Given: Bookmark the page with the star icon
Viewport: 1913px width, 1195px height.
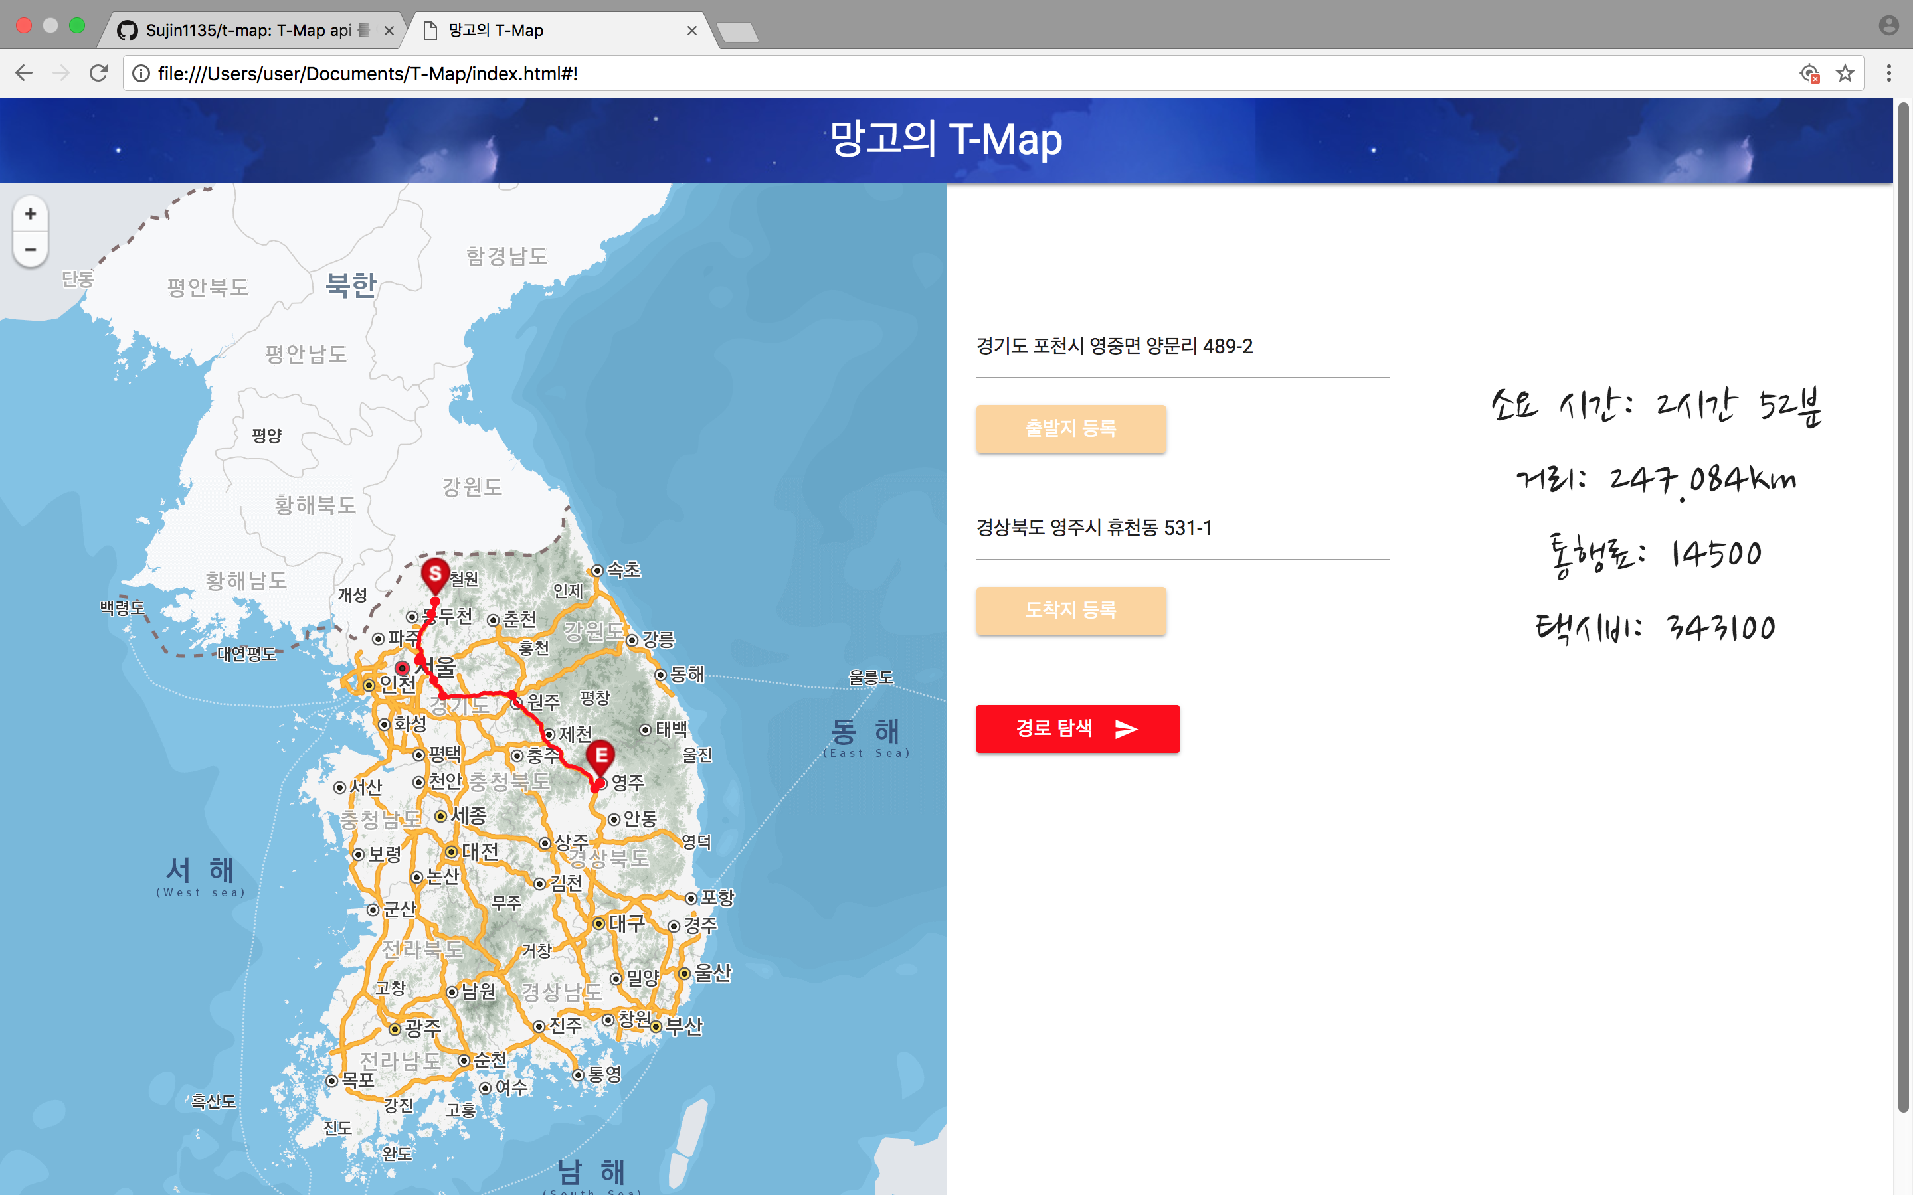Looking at the screenshot, I should pos(1844,74).
